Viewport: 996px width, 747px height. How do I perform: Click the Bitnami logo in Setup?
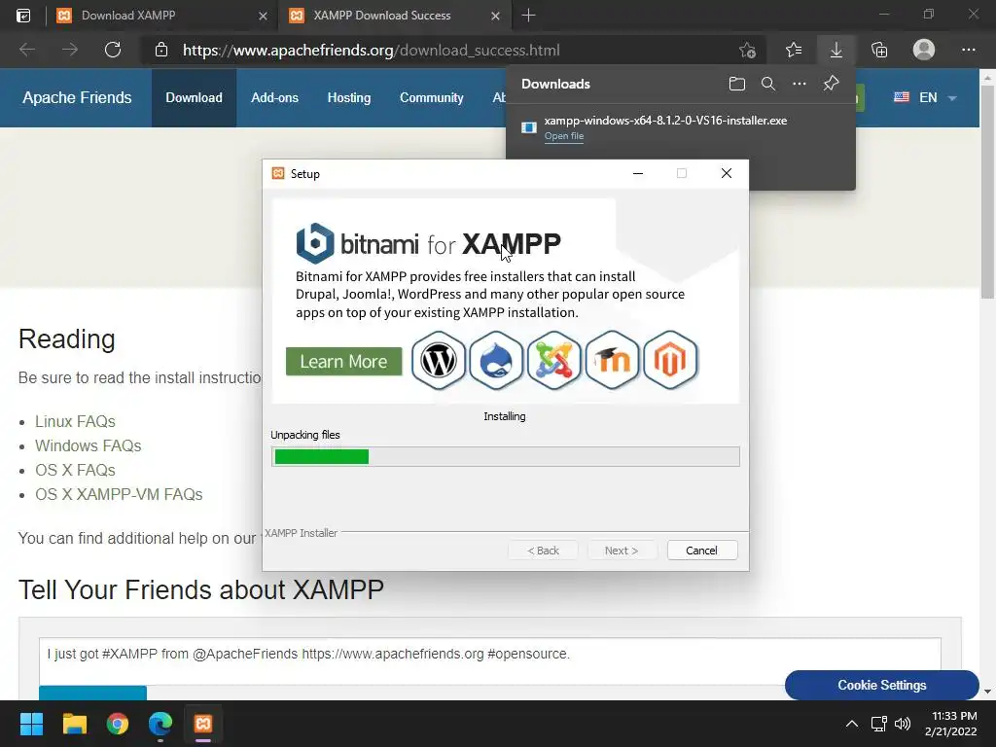tap(316, 243)
